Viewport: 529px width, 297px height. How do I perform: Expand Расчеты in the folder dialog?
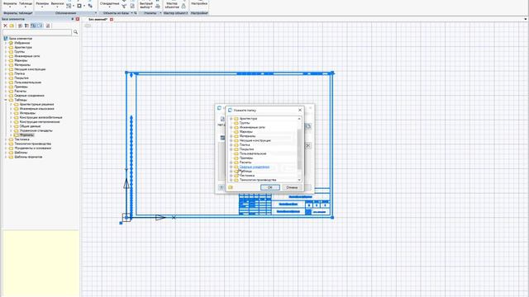tap(231, 163)
